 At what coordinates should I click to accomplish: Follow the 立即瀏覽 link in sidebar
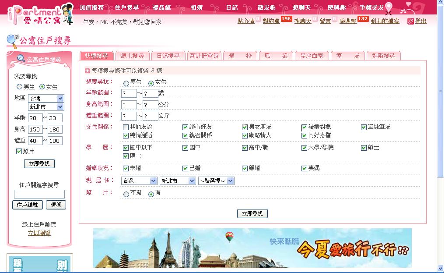[39, 233]
